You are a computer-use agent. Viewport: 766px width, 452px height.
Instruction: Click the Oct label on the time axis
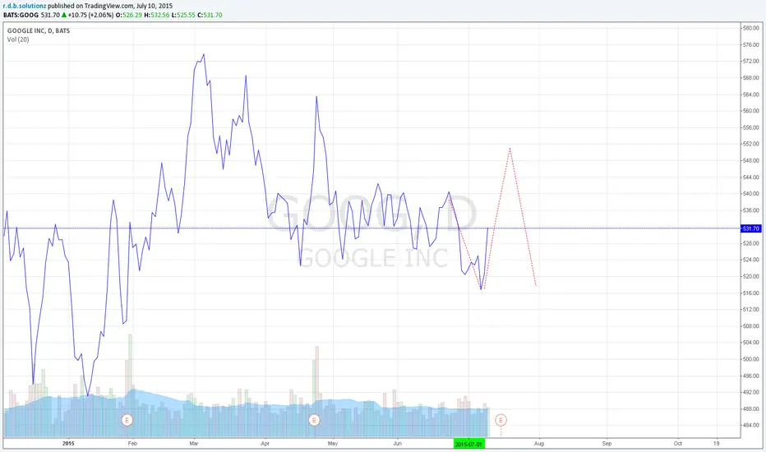point(678,444)
